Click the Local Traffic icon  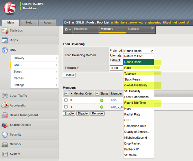[5, 96]
